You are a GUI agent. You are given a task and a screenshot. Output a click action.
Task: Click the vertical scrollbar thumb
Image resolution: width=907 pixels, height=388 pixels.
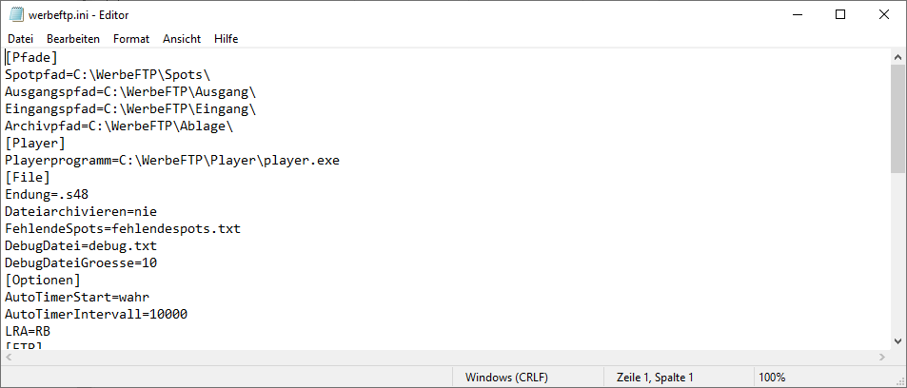[x=897, y=119]
